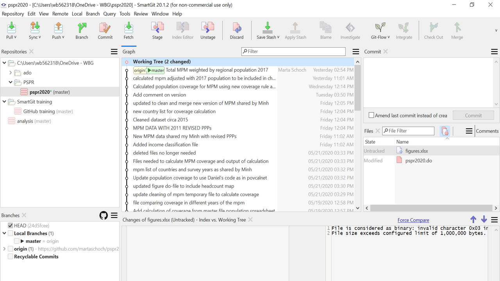The height and width of the screenshot is (281, 500).
Task: Click the Commit button in Commit panel
Action: point(473,116)
